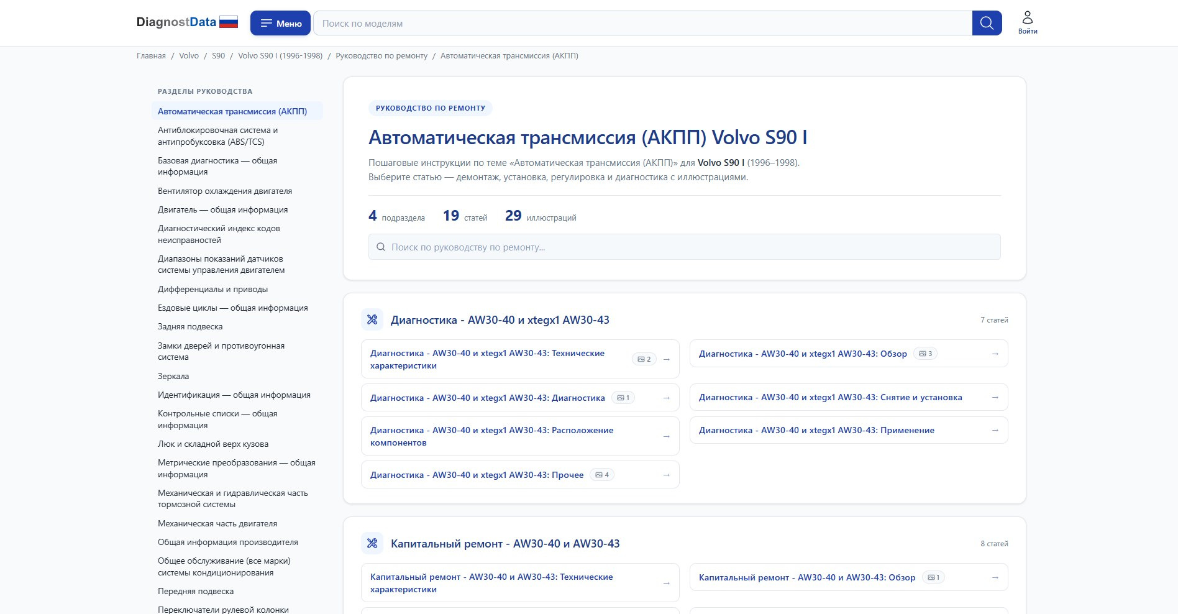Open Метрические преобразования — общая информация
1178x614 pixels.
(x=237, y=468)
